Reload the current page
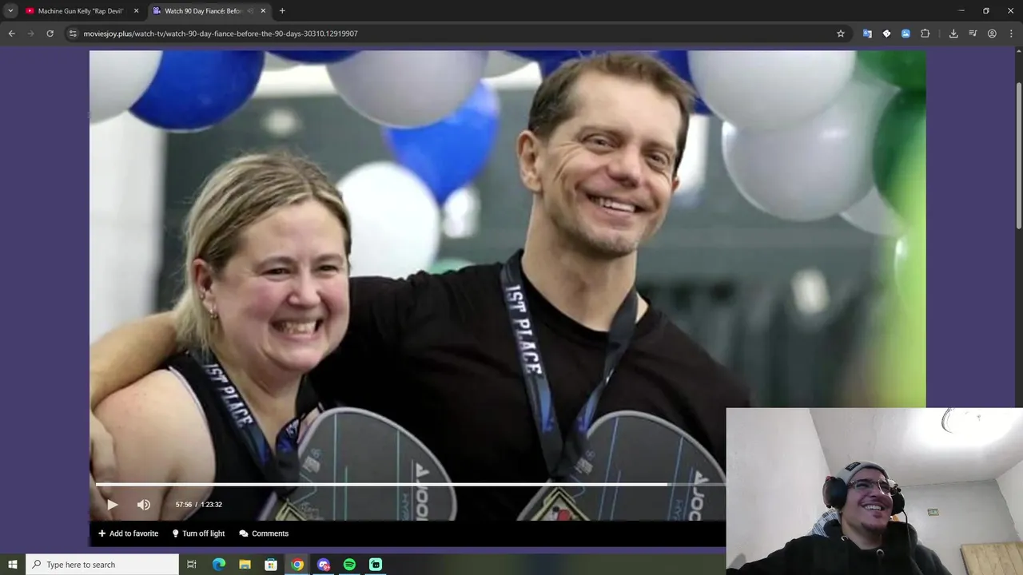 (x=50, y=34)
